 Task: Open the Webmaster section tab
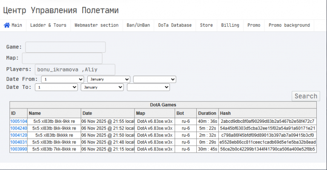click(97, 25)
